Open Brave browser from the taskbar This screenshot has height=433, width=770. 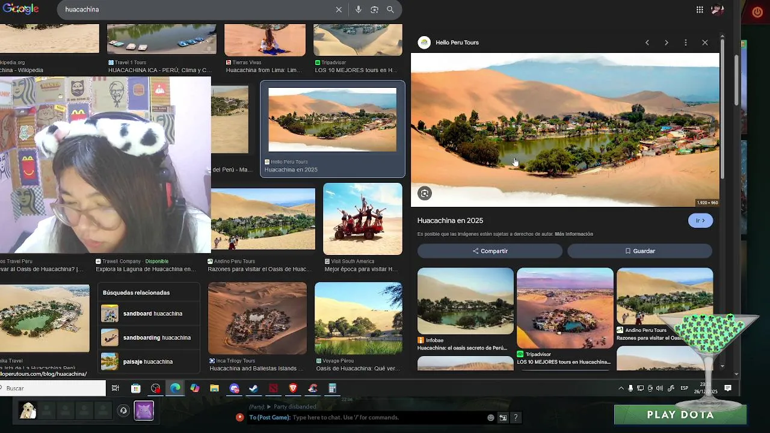tap(293, 388)
